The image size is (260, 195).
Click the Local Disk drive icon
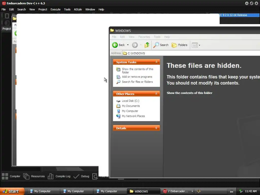pos(118,101)
